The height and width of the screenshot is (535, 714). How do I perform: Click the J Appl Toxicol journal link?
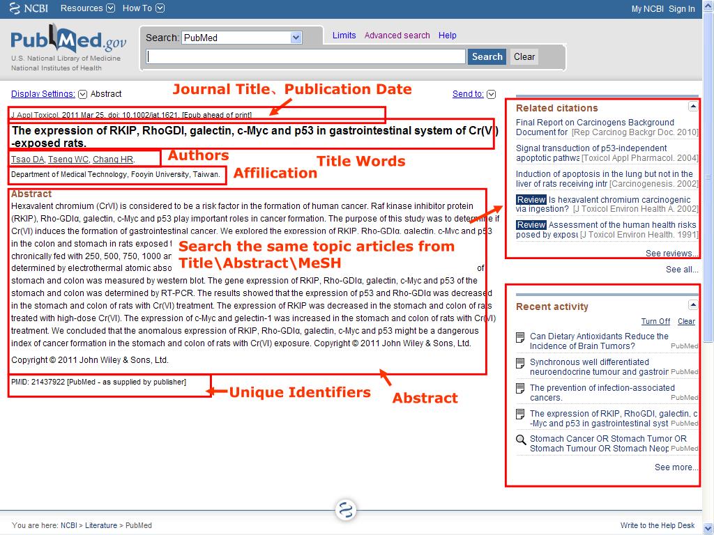point(35,115)
